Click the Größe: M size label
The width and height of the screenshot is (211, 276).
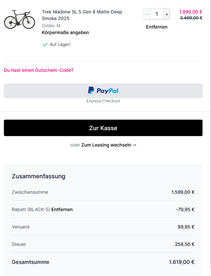(x=51, y=26)
